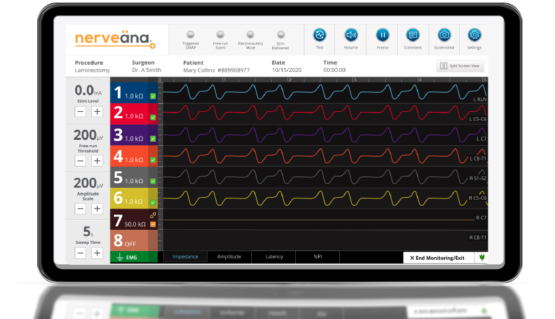This screenshot has width=555, height=319.
Task: Click the Stim Delivered indicator light
Action: pyautogui.click(x=280, y=35)
